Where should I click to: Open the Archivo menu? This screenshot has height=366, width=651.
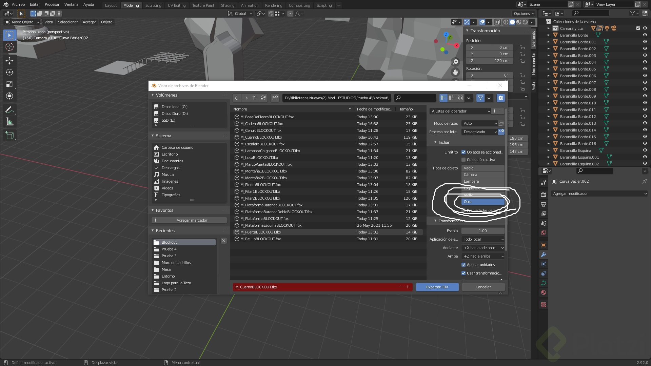(18, 4)
